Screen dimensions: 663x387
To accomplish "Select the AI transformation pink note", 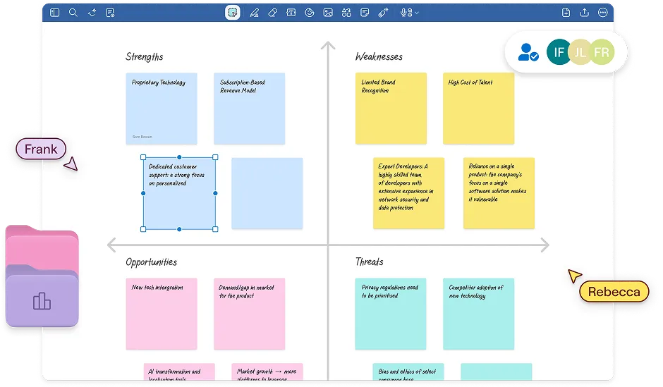I will coord(179,371).
